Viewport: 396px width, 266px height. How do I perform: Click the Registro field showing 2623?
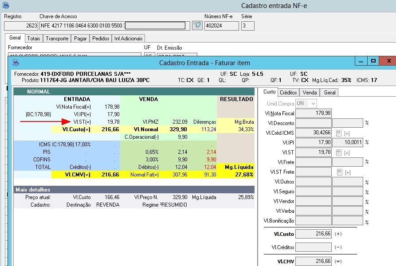(21, 26)
